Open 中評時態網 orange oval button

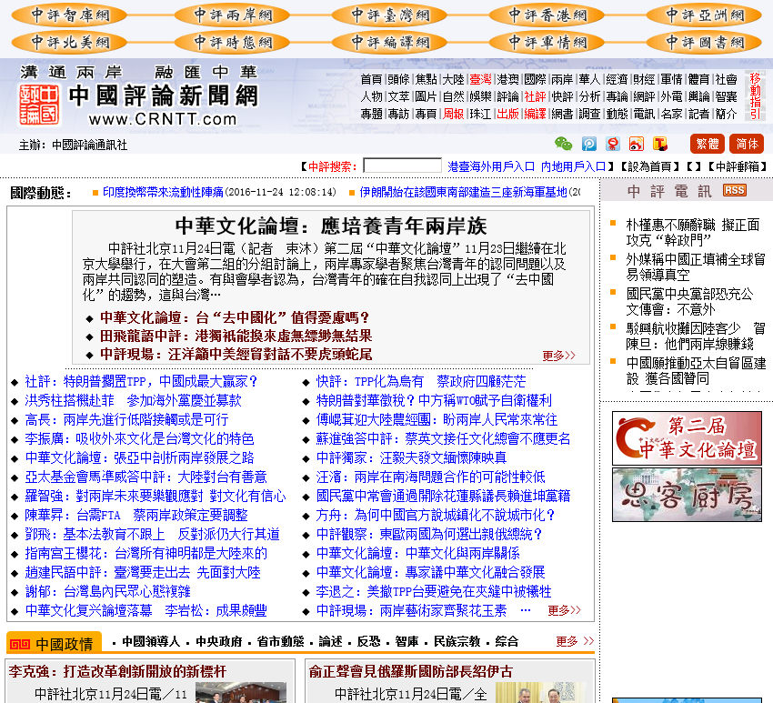(232, 43)
